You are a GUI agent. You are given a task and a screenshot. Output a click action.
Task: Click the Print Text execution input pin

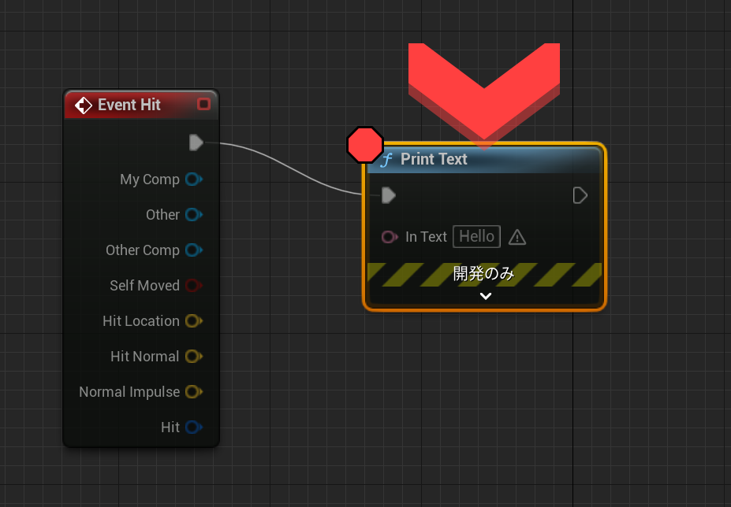pyautogui.click(x=388, y=195)
